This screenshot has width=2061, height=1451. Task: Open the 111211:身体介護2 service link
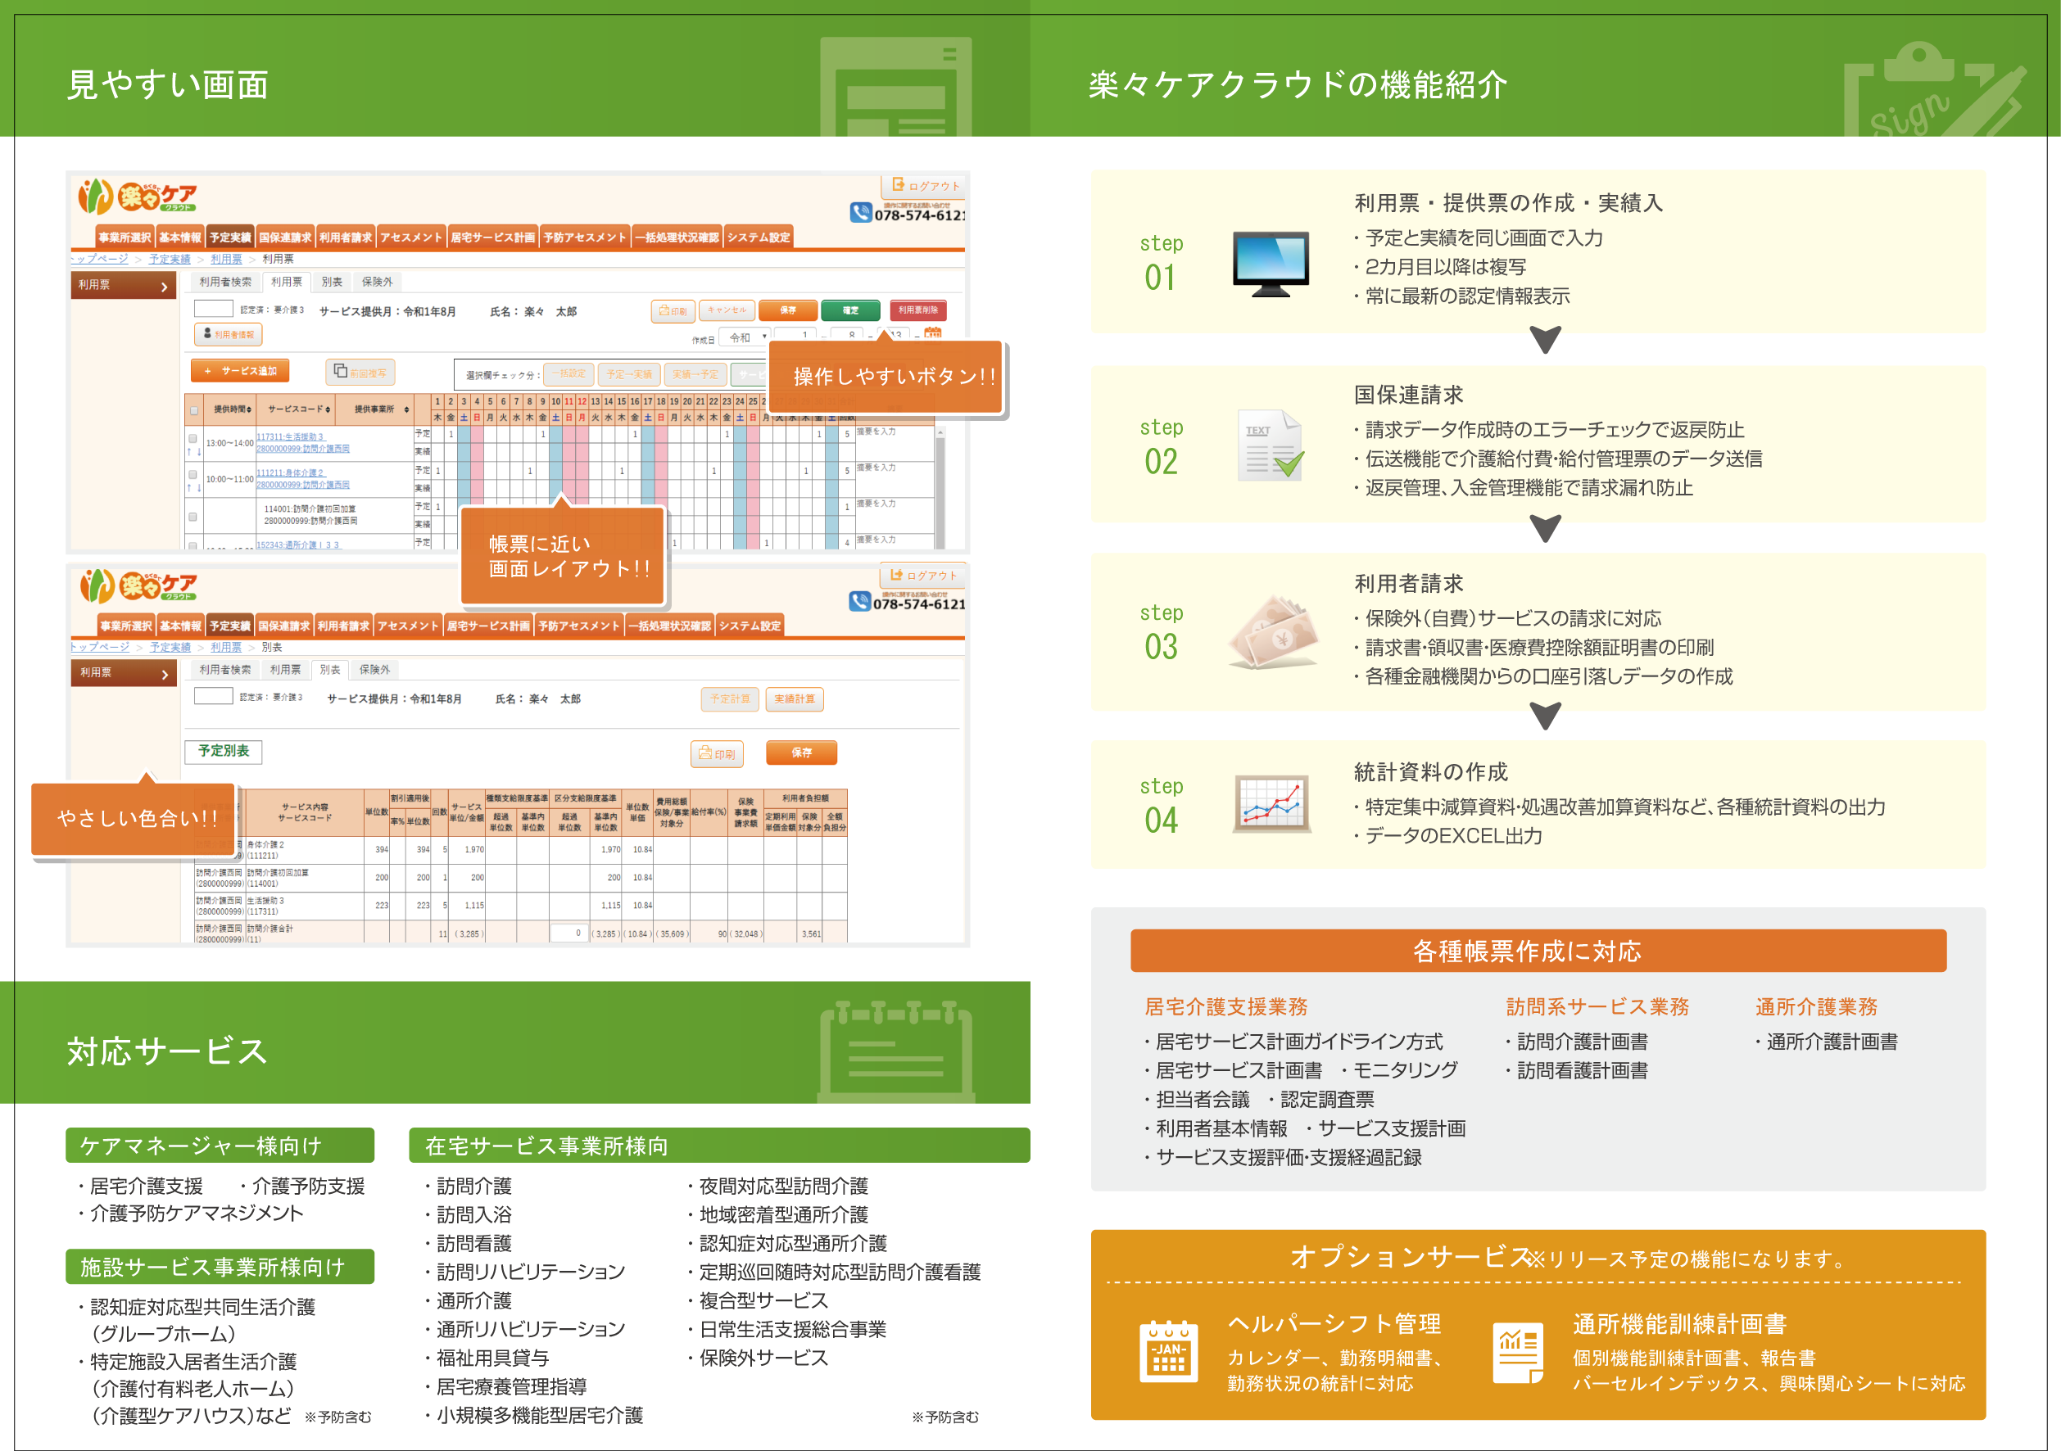coord(291,473)
